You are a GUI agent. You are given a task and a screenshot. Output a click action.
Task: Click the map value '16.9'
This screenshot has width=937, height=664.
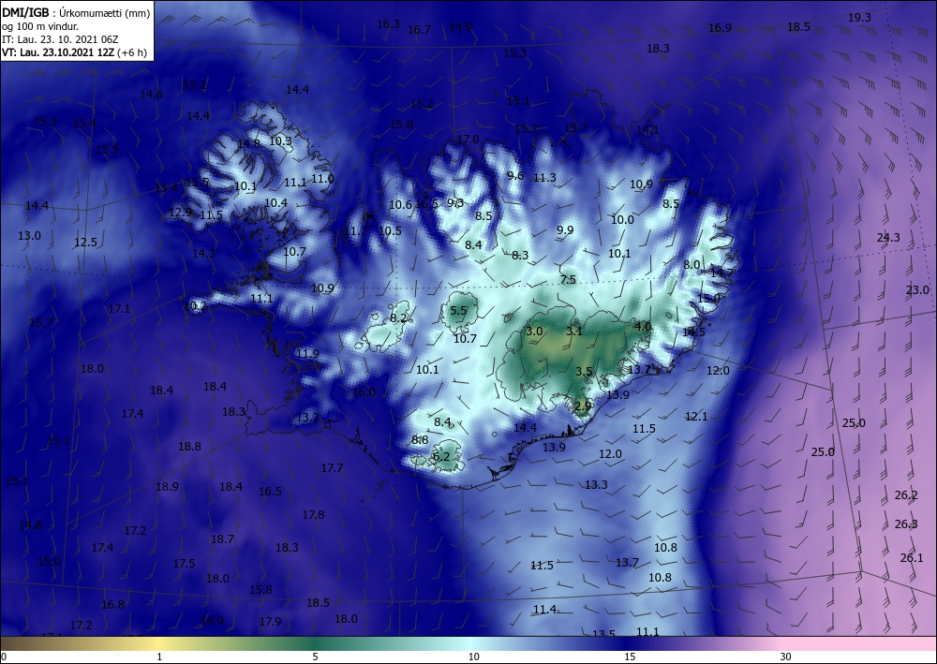(x=720, y=28)
